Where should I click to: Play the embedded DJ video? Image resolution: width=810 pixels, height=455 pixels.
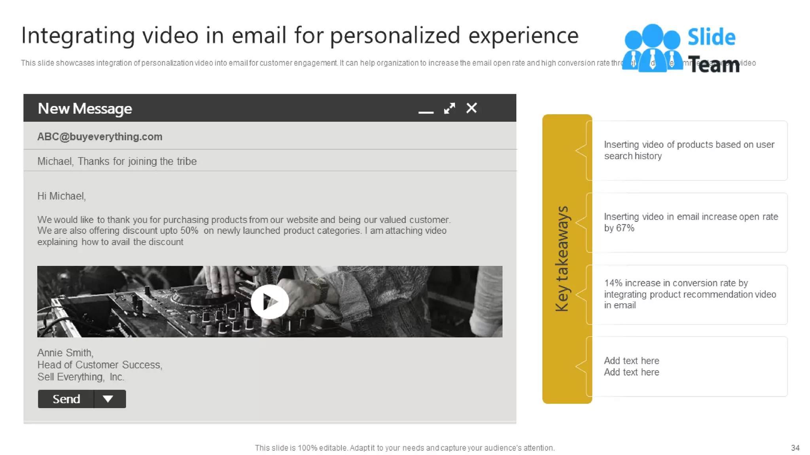[x=270, y=302]
